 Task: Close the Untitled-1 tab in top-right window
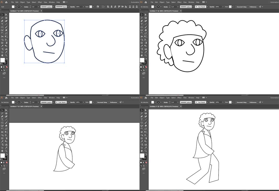[181, 11]
